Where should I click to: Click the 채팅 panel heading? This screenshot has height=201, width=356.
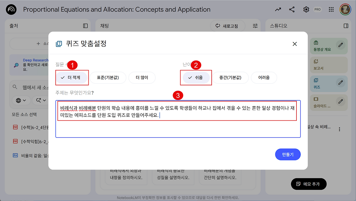[x=105, y=26]
